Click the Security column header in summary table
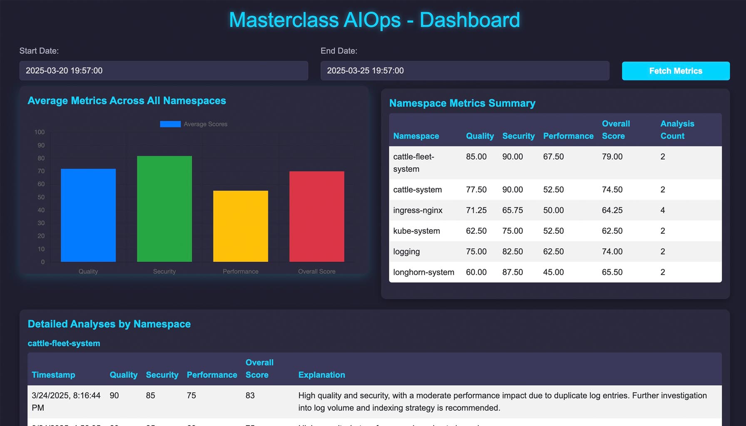Image resolution: width=746 pixels, height=426 pixels. tap(518, 136)
